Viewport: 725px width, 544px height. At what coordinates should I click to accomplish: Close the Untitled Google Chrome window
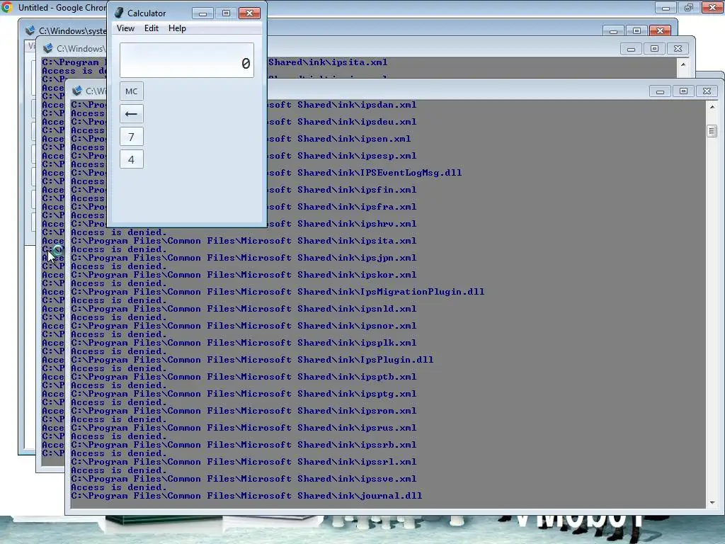click(712, 7)
